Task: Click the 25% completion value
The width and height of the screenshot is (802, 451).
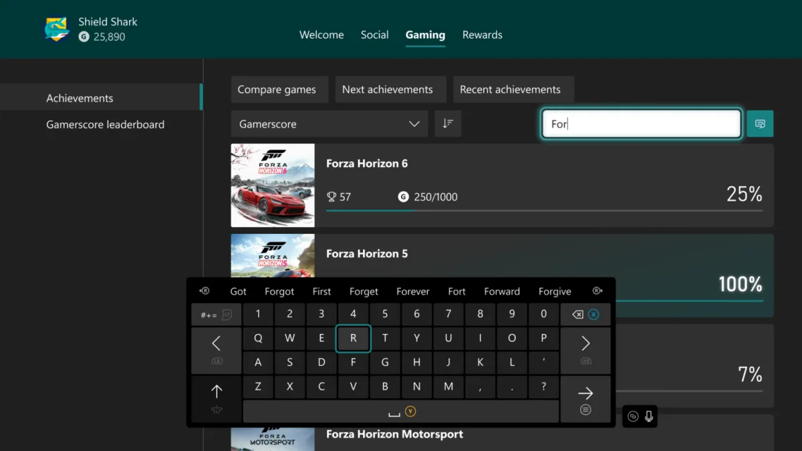Action: click(x=745, y=194)
